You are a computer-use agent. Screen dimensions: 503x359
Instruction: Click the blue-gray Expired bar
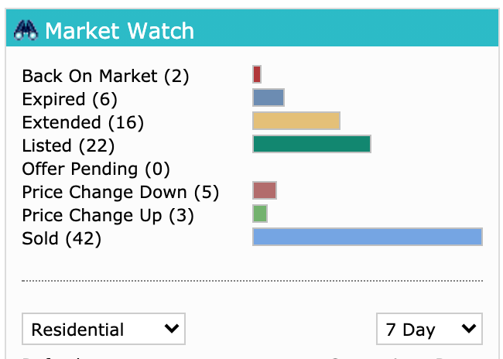click(x=269, y=97)
